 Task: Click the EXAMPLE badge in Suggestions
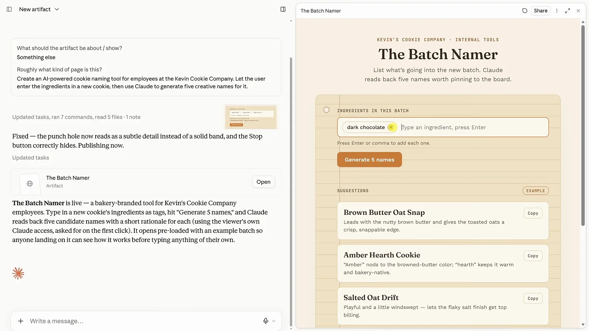536,191
